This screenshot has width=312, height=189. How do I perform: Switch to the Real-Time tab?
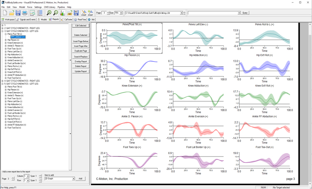pos(80,20)
